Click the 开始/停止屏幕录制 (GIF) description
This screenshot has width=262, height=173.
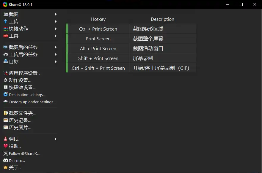click(163, 68)
